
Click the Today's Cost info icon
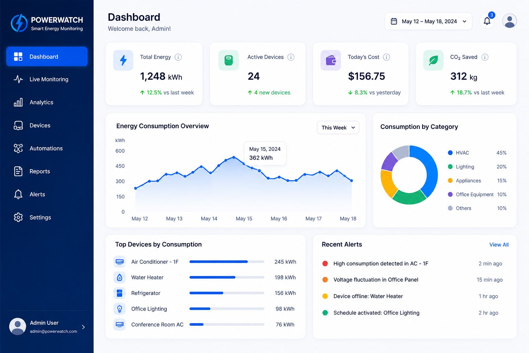click(x=386, y=57)
